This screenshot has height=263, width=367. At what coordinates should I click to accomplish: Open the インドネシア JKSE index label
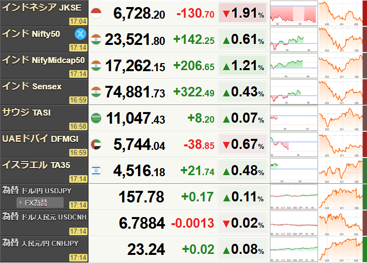tap(41, 8)
